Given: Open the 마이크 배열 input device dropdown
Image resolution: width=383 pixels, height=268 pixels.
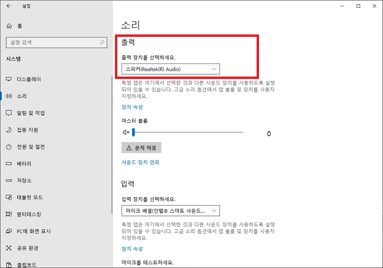Looking at the screenshot, I should 171,211.
